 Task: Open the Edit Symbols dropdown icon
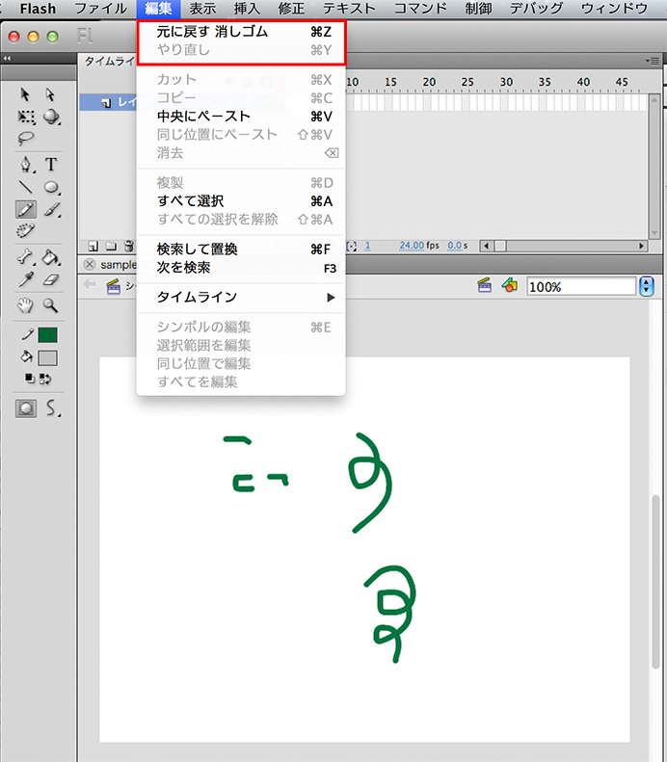pos(510,286)
